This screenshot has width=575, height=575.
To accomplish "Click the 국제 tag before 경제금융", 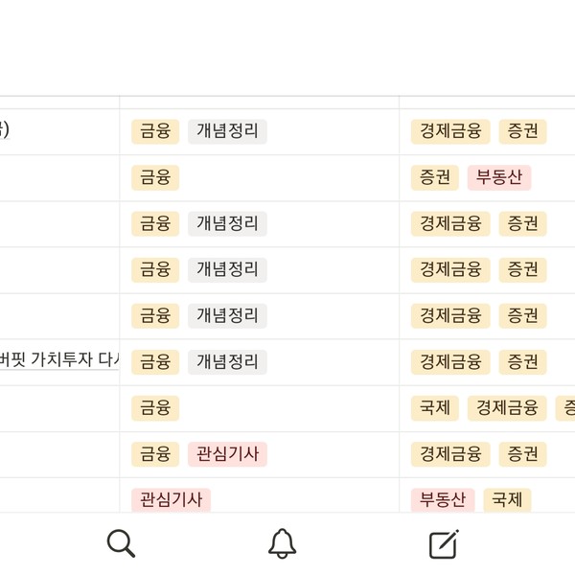I will coord(434,408).
